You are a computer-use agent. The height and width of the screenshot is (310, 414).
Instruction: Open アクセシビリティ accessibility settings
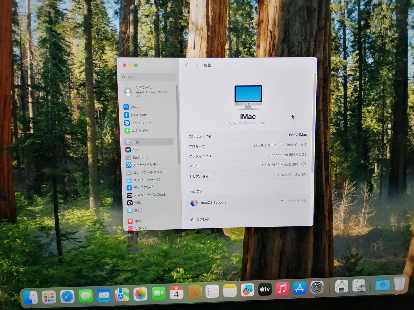click(145, 165)
